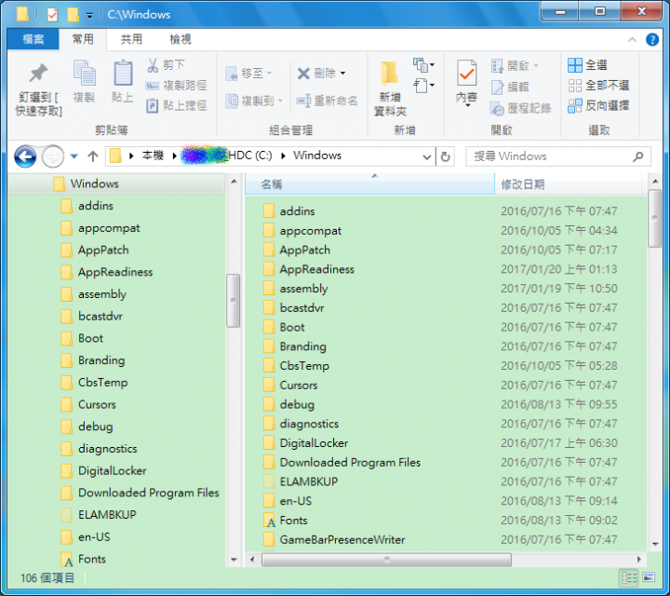
Task: Click the Paste (貼上) clipboard icon
Action: click(x=123, y=73)
